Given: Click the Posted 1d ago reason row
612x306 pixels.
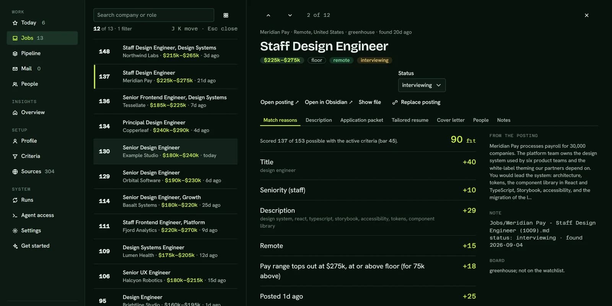Looking at the screenshot, I should 368,296.
